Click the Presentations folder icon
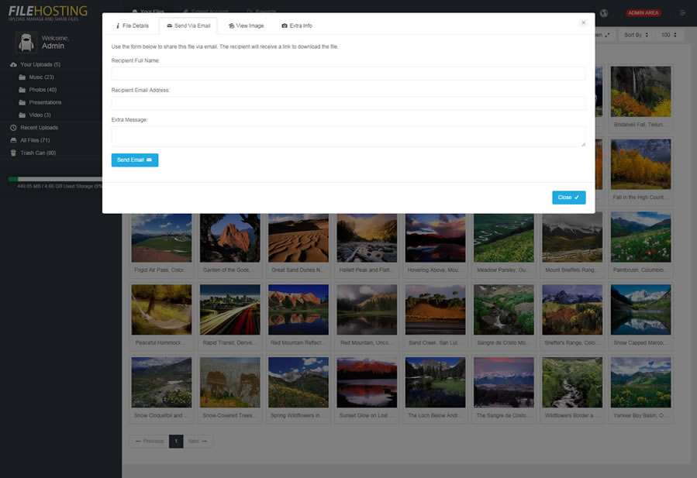697x478 pixels. 22,102
